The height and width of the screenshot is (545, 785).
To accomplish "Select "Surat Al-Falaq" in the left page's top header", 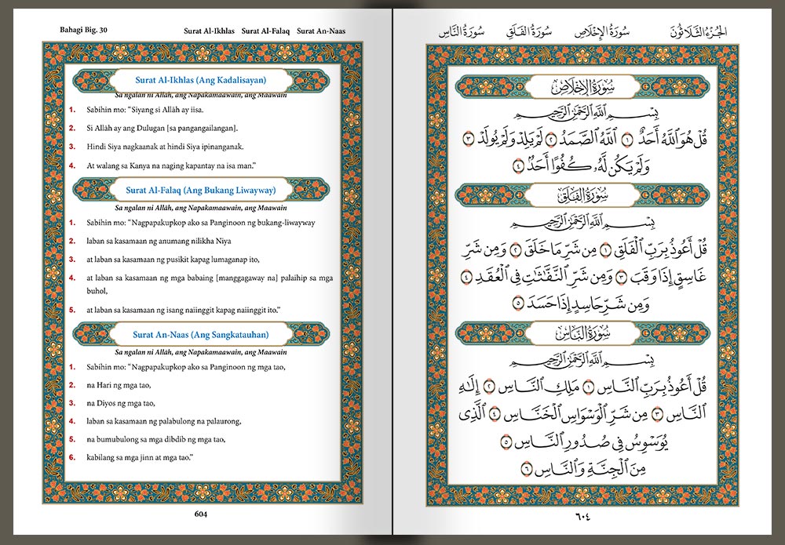I will coord(265,31).
